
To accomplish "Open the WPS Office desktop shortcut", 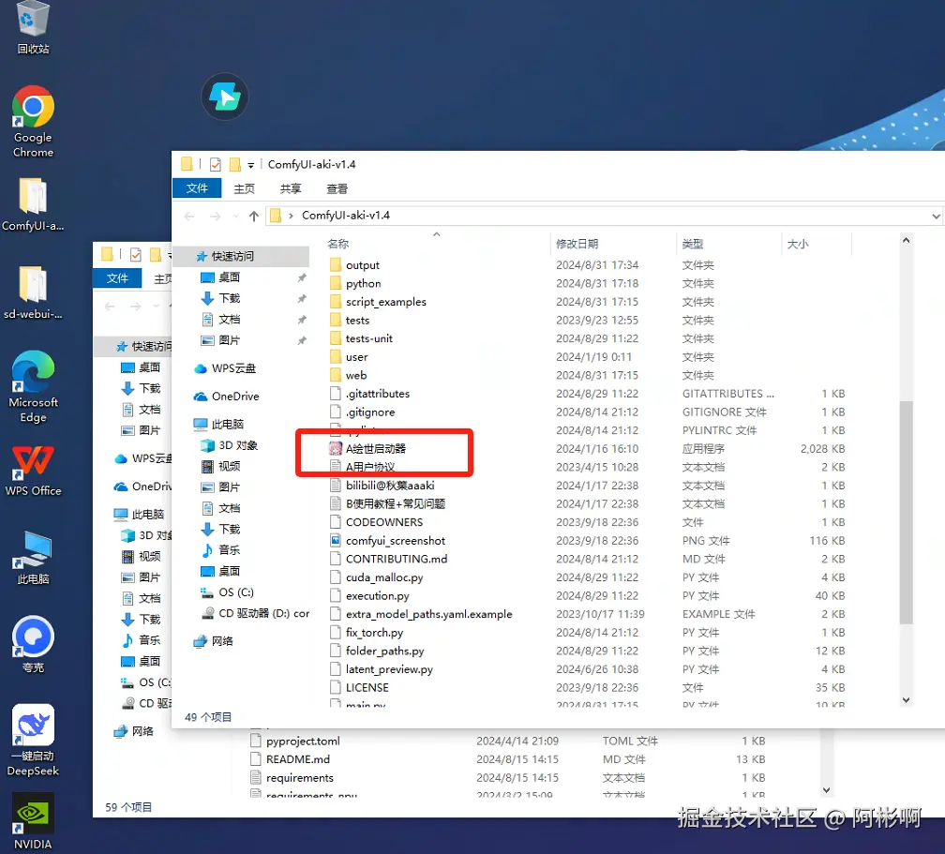I will pos(33,470).
